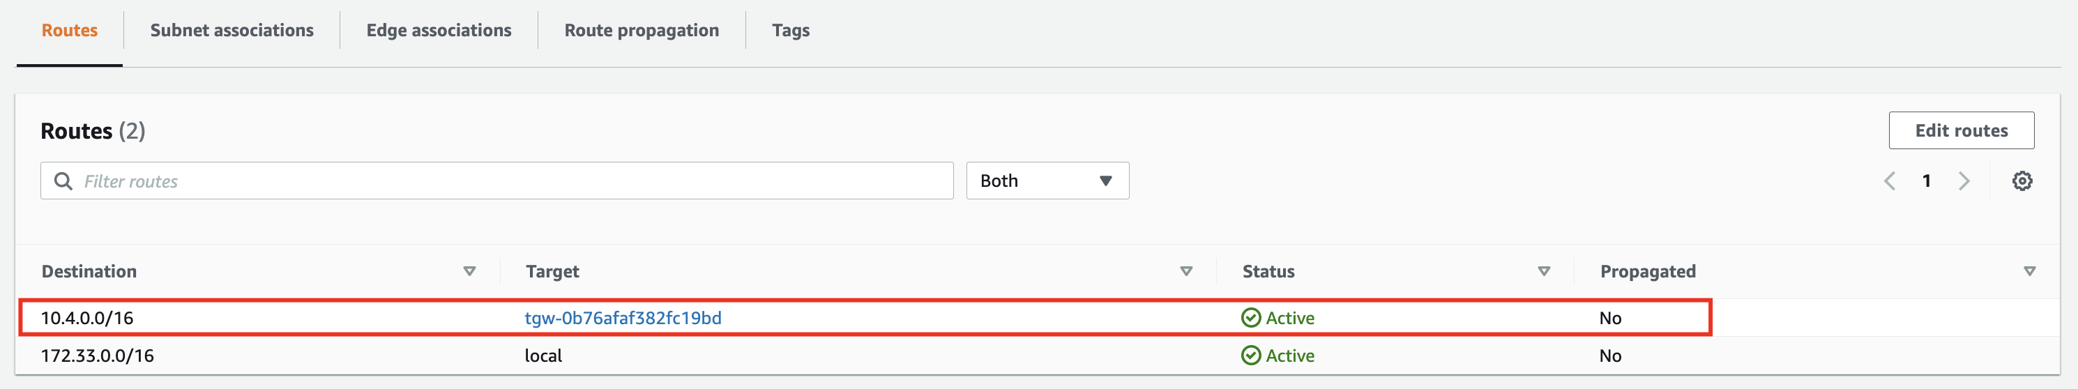The image size is (2078, 389).
Task: Open transit gateway tgw-0b76afaf382fc19bd link
Action: tap(623, 318)
